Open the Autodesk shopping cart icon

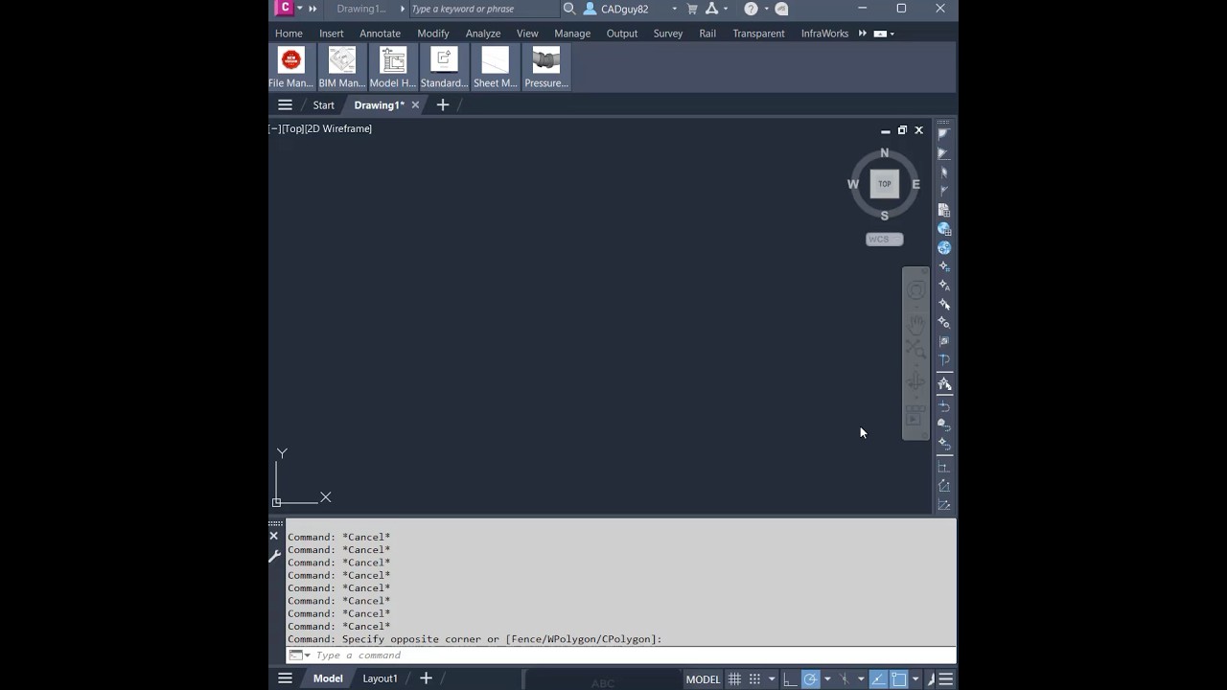692,9
